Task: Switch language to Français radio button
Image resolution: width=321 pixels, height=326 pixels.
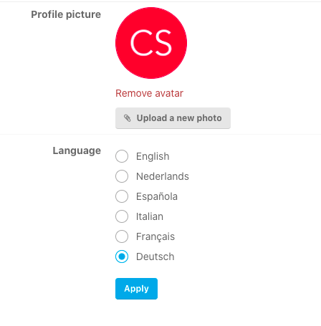Action: 122,236
